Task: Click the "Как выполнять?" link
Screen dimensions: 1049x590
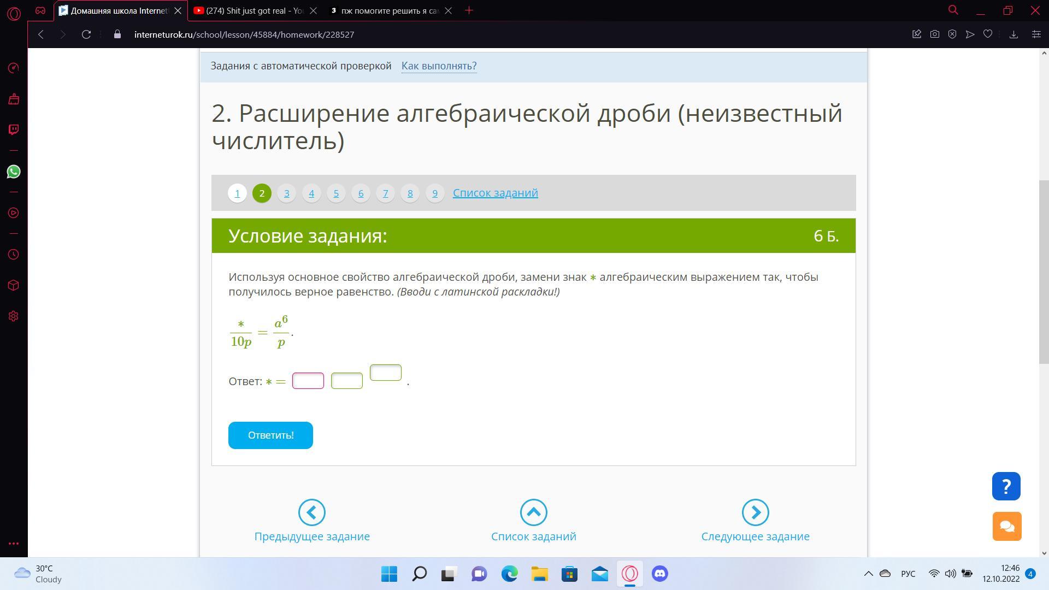Action: (439, 66)
